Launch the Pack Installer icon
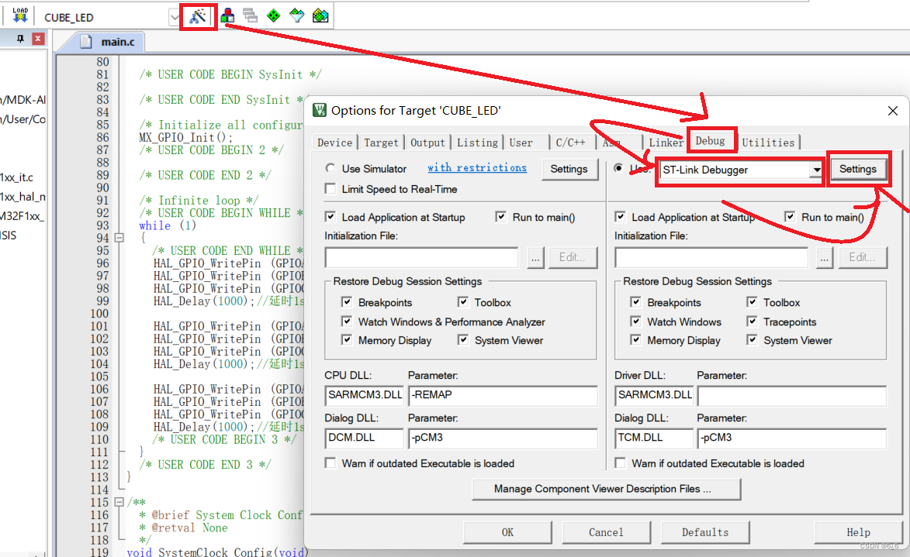 (320, 15)
